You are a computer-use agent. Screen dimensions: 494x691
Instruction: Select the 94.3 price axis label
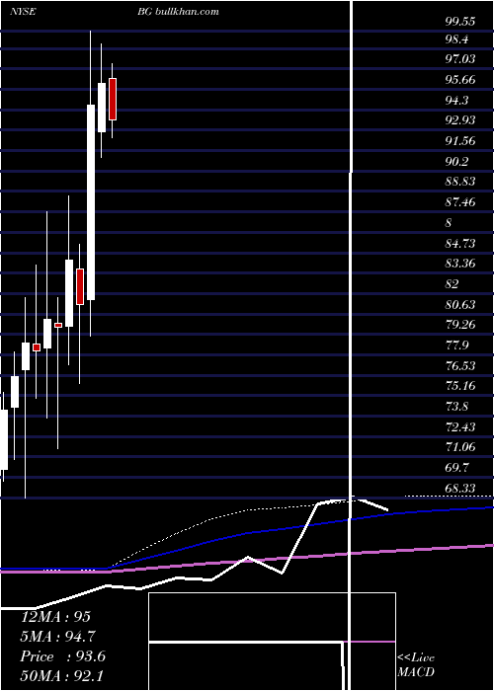(x=456, y=100)
